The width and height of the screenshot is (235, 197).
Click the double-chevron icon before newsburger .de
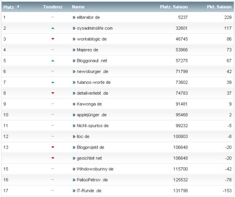(74, 71)
